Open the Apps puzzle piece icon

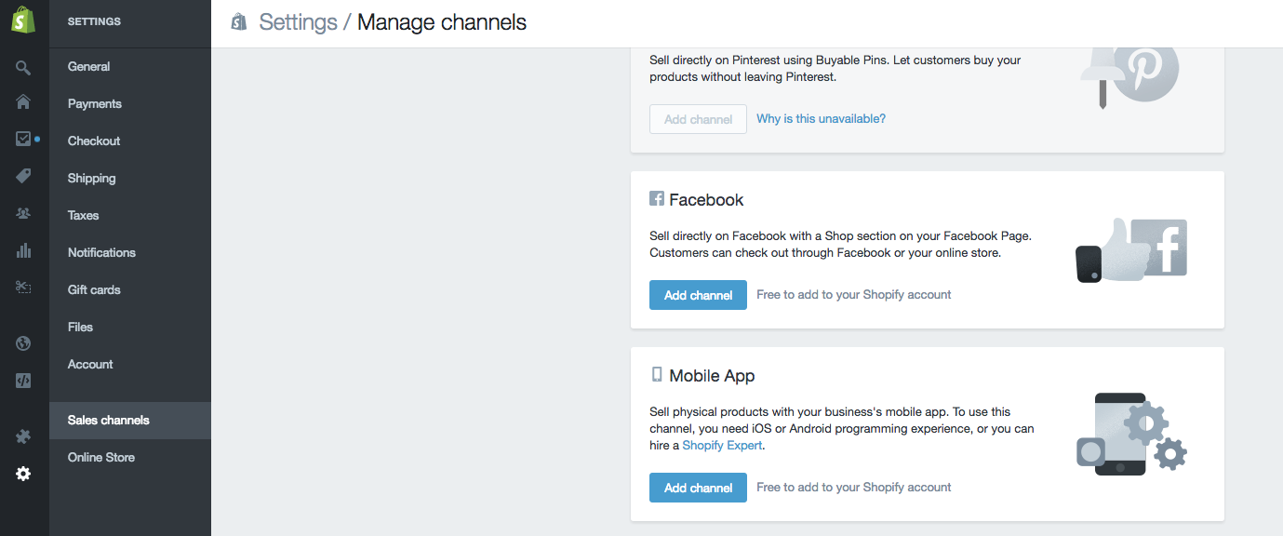point(23,436)
